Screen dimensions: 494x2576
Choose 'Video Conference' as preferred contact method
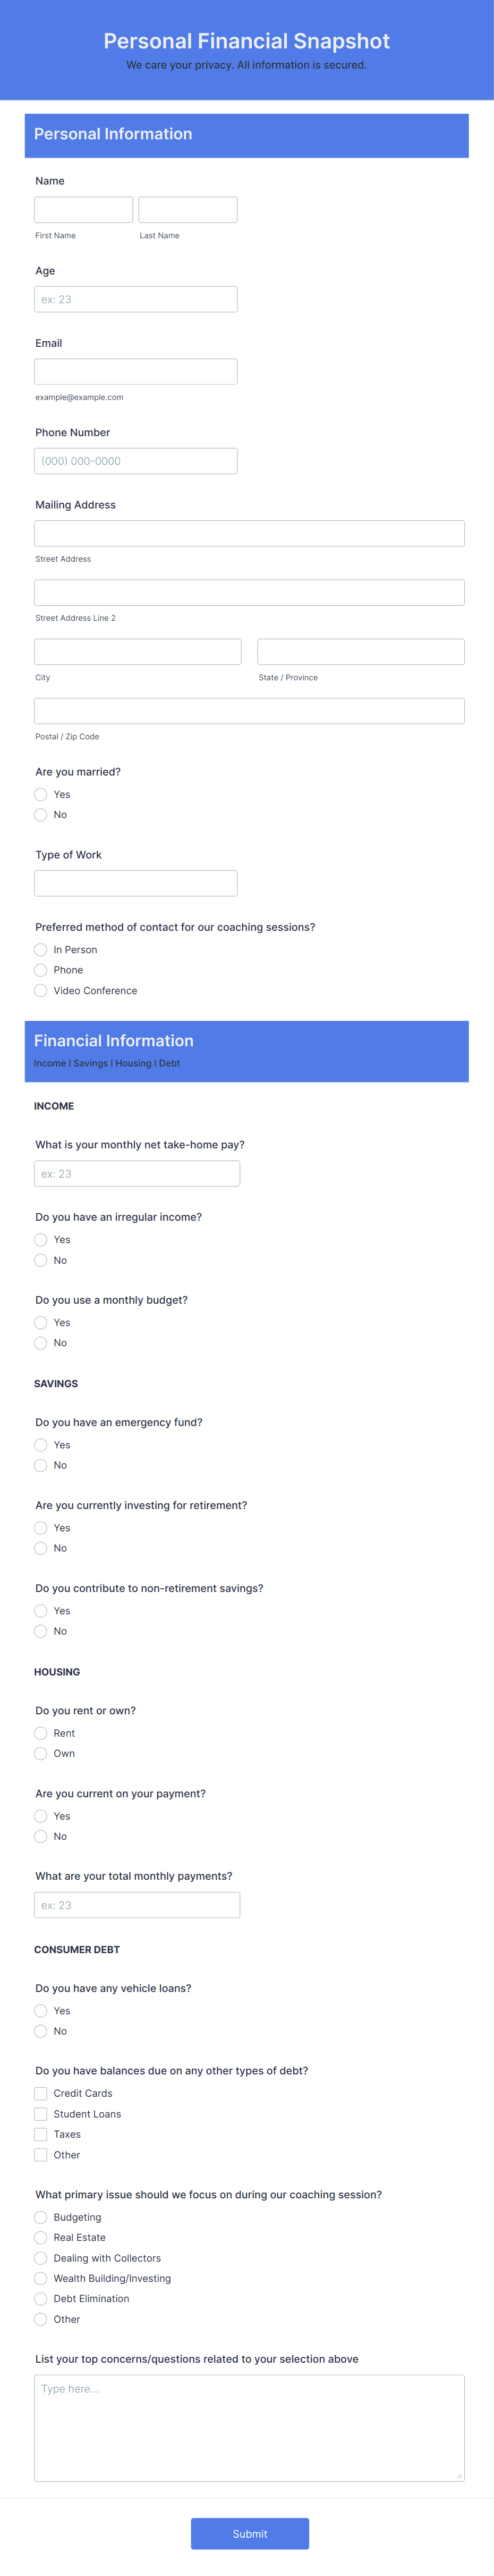click(x=40, y=990)
